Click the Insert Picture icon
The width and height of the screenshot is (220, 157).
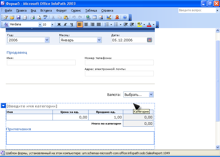101,17
